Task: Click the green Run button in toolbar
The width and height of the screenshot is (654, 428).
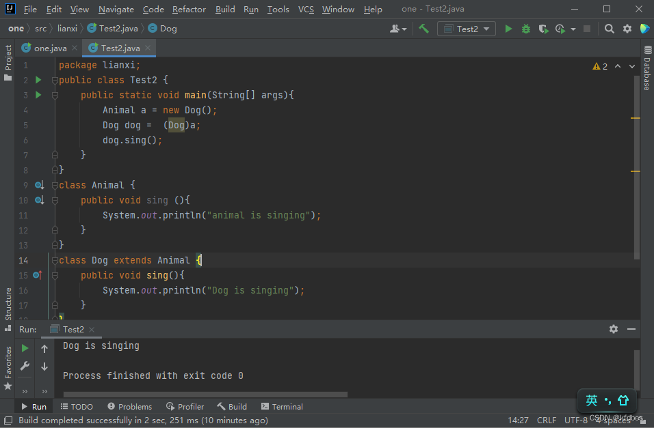Action: [508, 29]
